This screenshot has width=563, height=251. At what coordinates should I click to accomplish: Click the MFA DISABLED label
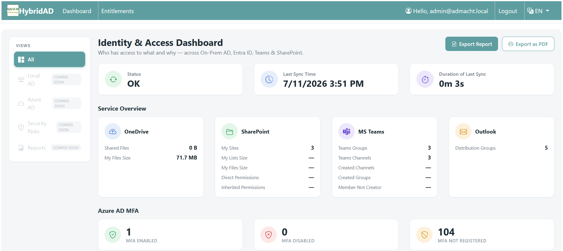tap(298, 241)
